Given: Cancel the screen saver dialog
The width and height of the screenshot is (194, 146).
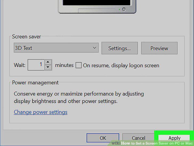Looking at the screenshot, I should 139,138.
